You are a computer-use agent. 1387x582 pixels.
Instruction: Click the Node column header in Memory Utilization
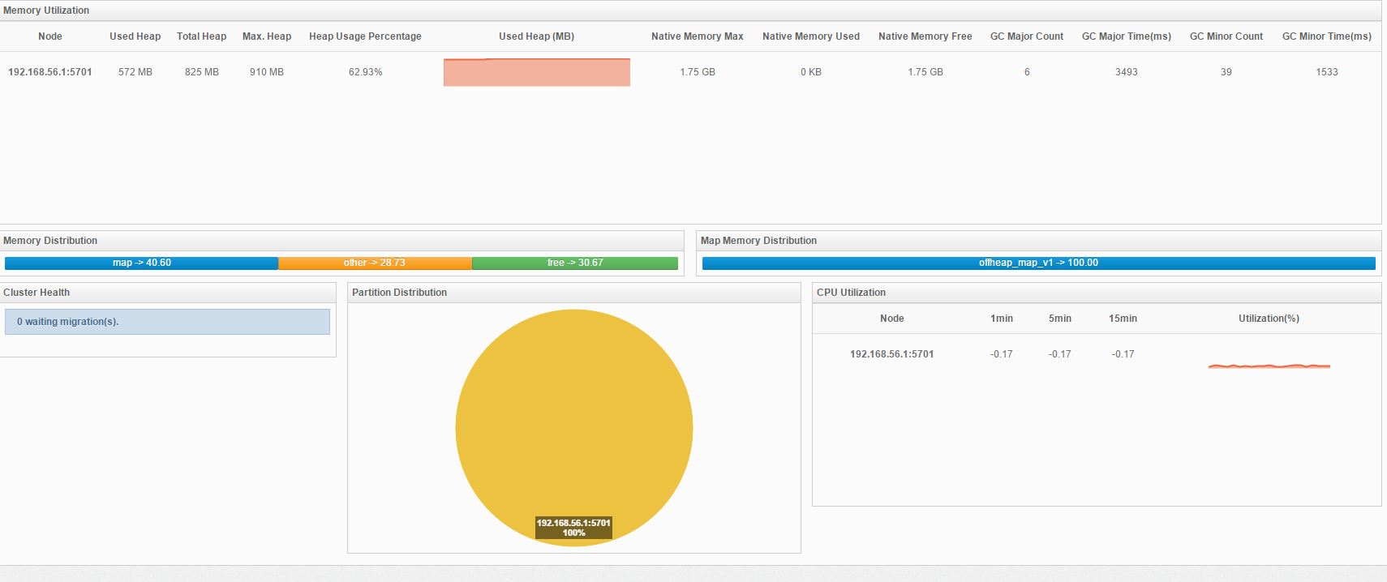(50, 36)
